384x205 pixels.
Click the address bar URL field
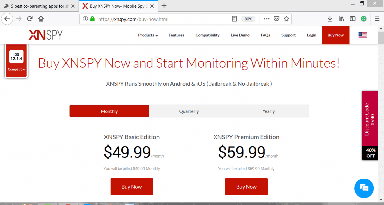tap(162, 19)
